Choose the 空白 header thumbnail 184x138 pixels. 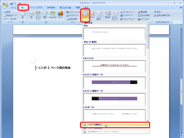114,34
